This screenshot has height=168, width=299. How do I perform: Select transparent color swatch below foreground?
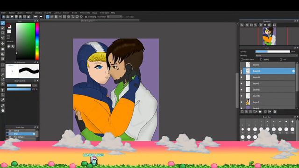9,31
